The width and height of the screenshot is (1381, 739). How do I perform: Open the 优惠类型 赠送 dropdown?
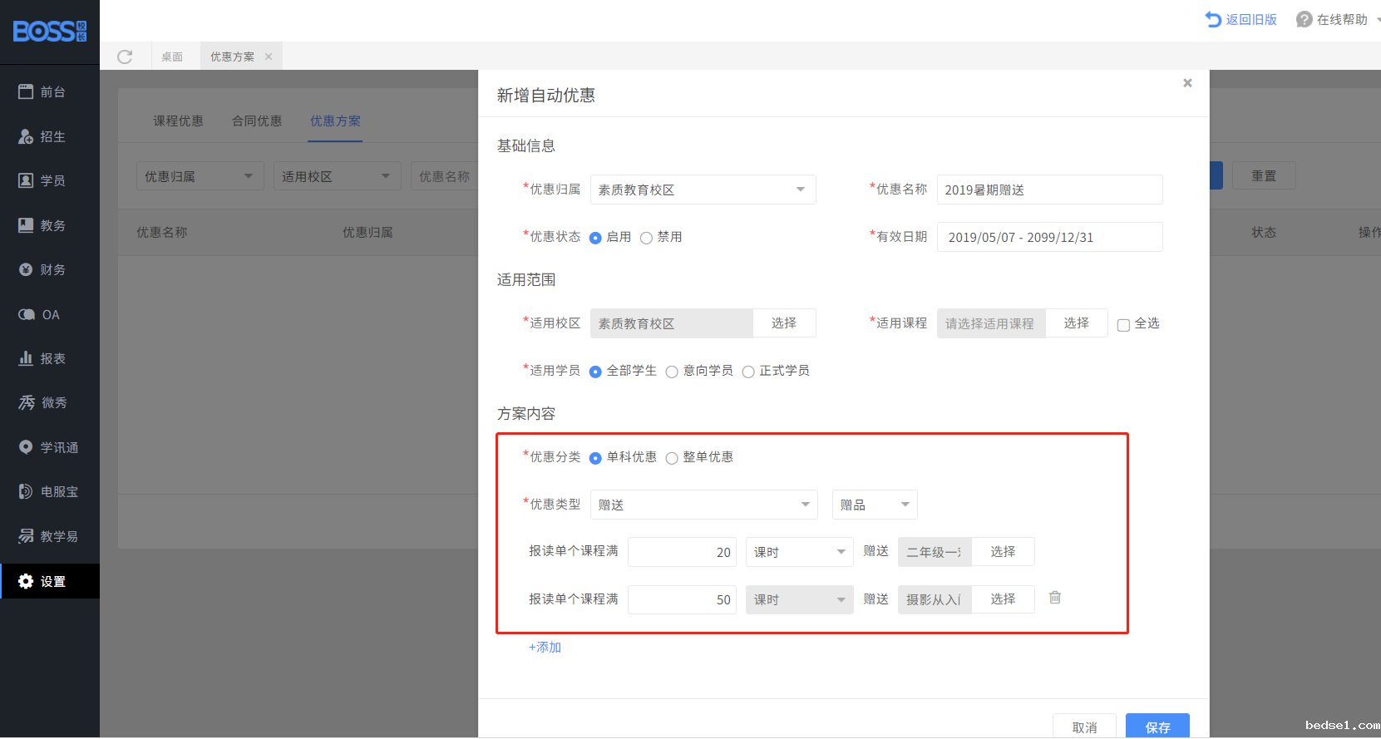tap(704, 505)
